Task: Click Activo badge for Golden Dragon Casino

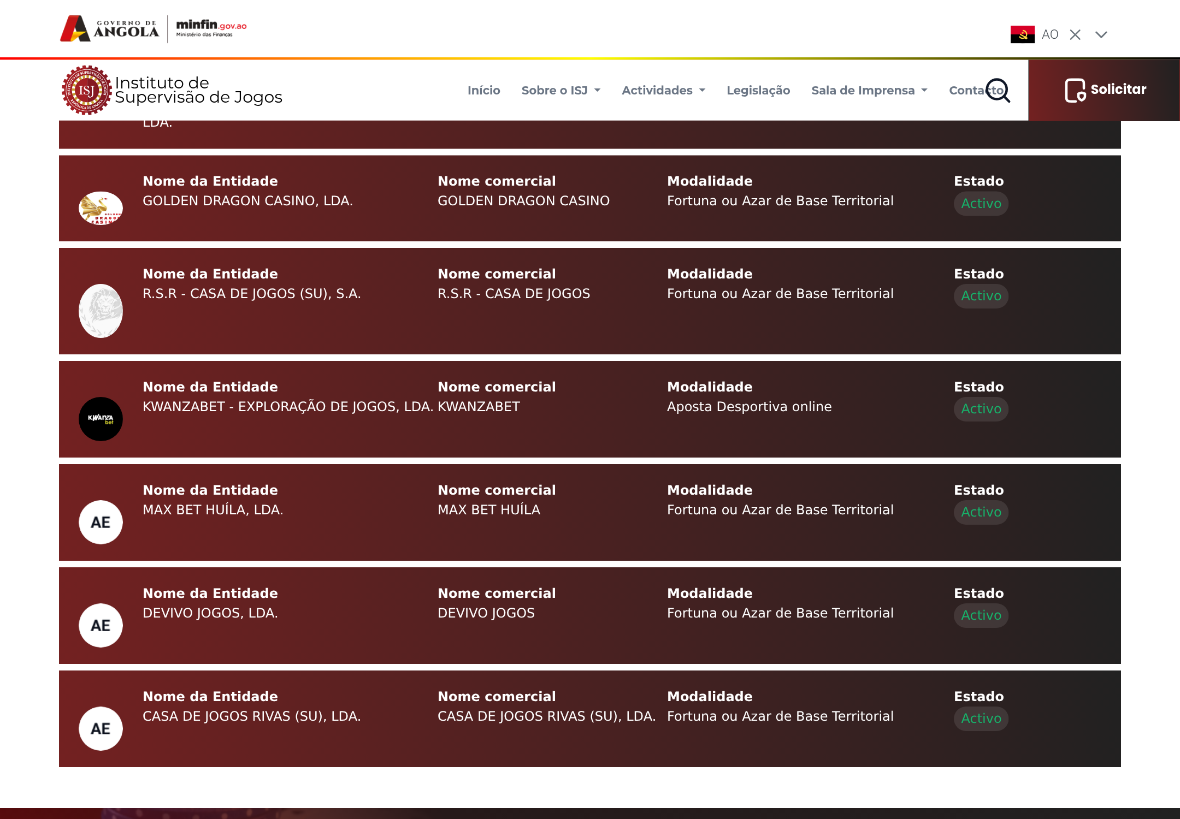Action: (981, 203)
